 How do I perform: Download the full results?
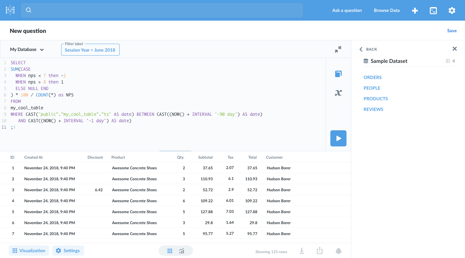pos(302,251)
